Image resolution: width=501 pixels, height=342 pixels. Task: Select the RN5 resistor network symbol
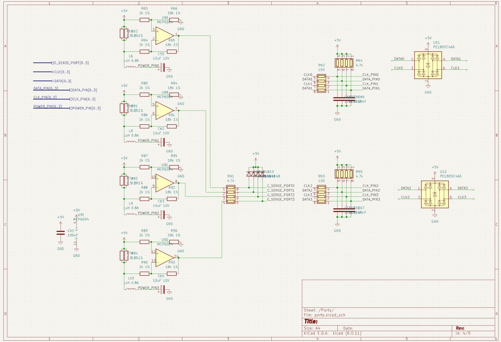click(x=344, y=174)
